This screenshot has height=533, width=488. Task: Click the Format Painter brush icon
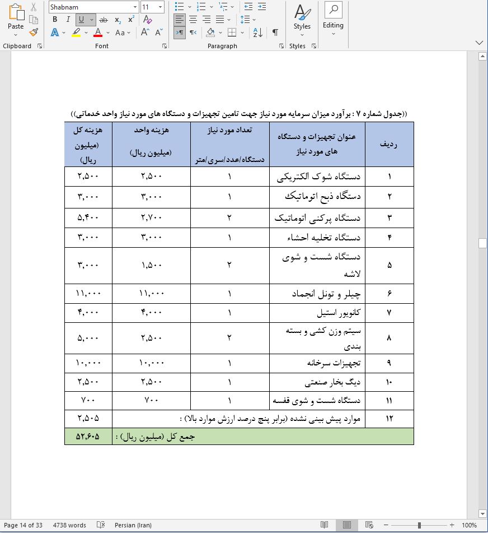pyautogui.click(x=34, y=33)
